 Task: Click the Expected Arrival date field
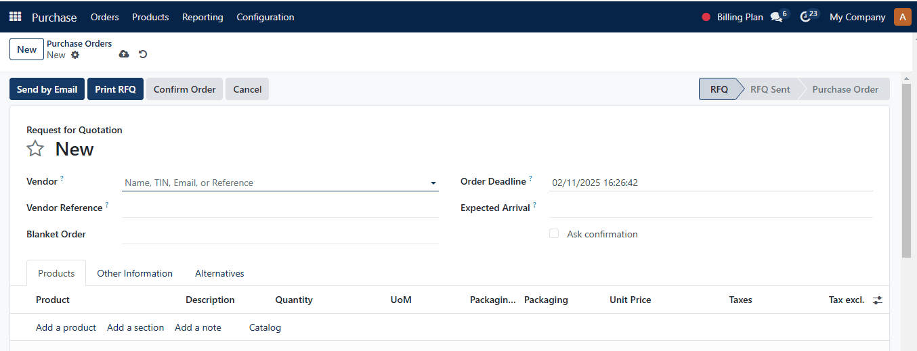click(x=711, y=208)
